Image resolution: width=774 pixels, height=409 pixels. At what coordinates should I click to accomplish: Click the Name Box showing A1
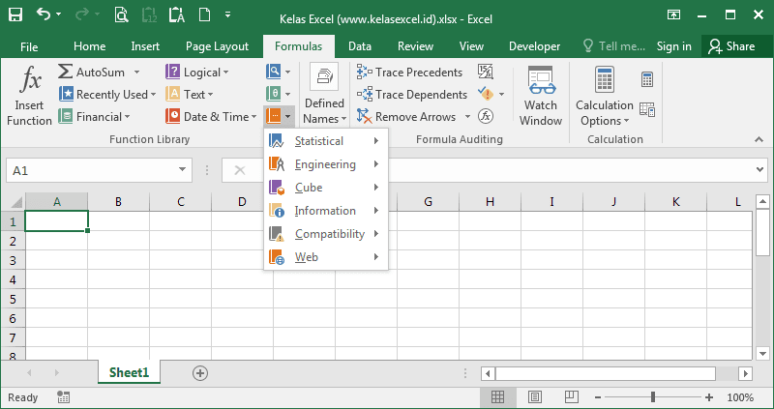click(93, 171)
